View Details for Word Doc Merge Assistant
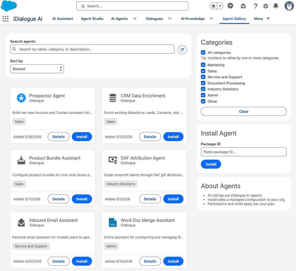 coord(150,261)
